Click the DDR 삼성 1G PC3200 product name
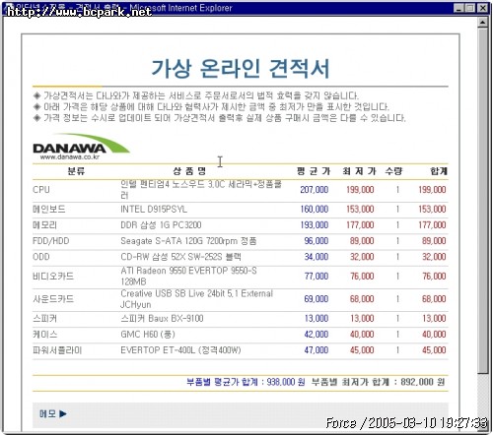Viewport: 493px width, 435px height. pos(161,225)
